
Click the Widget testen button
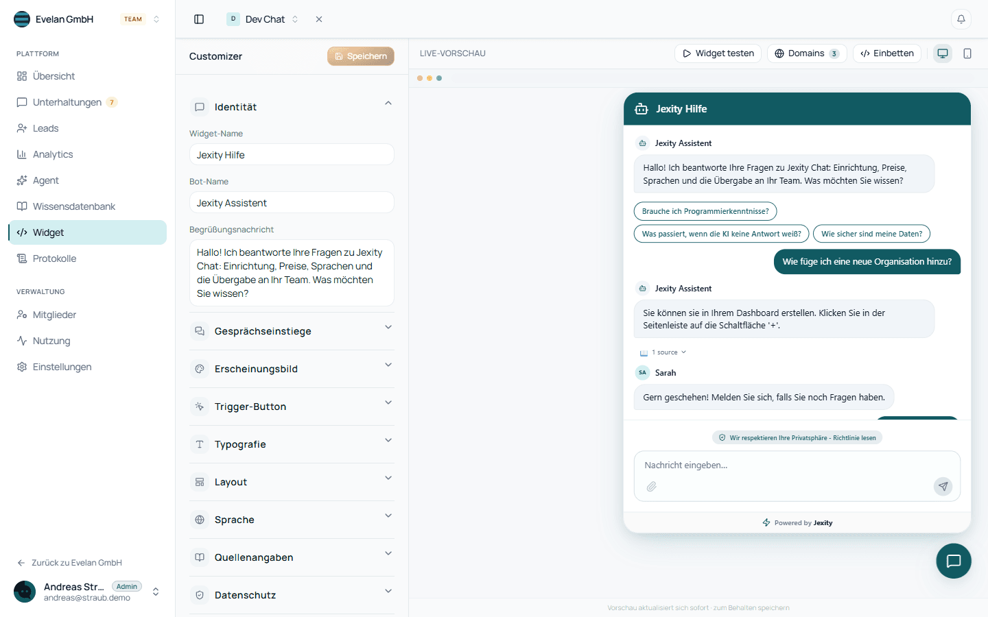point(718,53)
